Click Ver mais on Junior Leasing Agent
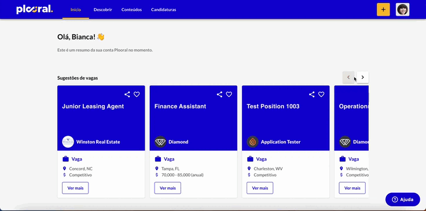 [x=75, y=188]
